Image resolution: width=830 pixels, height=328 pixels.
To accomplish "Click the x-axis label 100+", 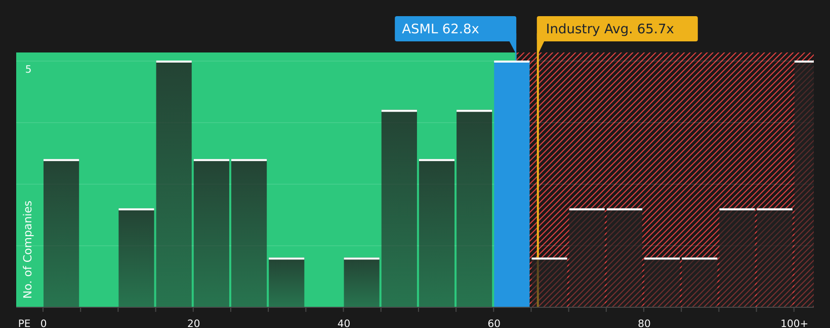I will click(794, 323).
